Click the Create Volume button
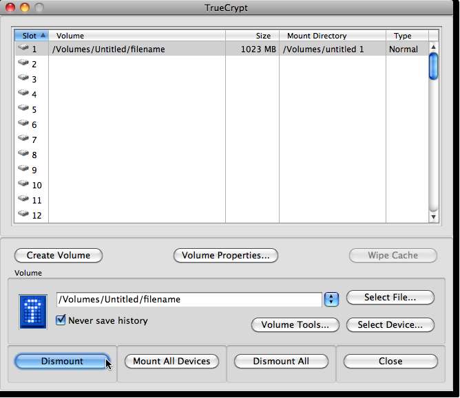Viewport: 460px width, 398px height. (x=59, y=256)
